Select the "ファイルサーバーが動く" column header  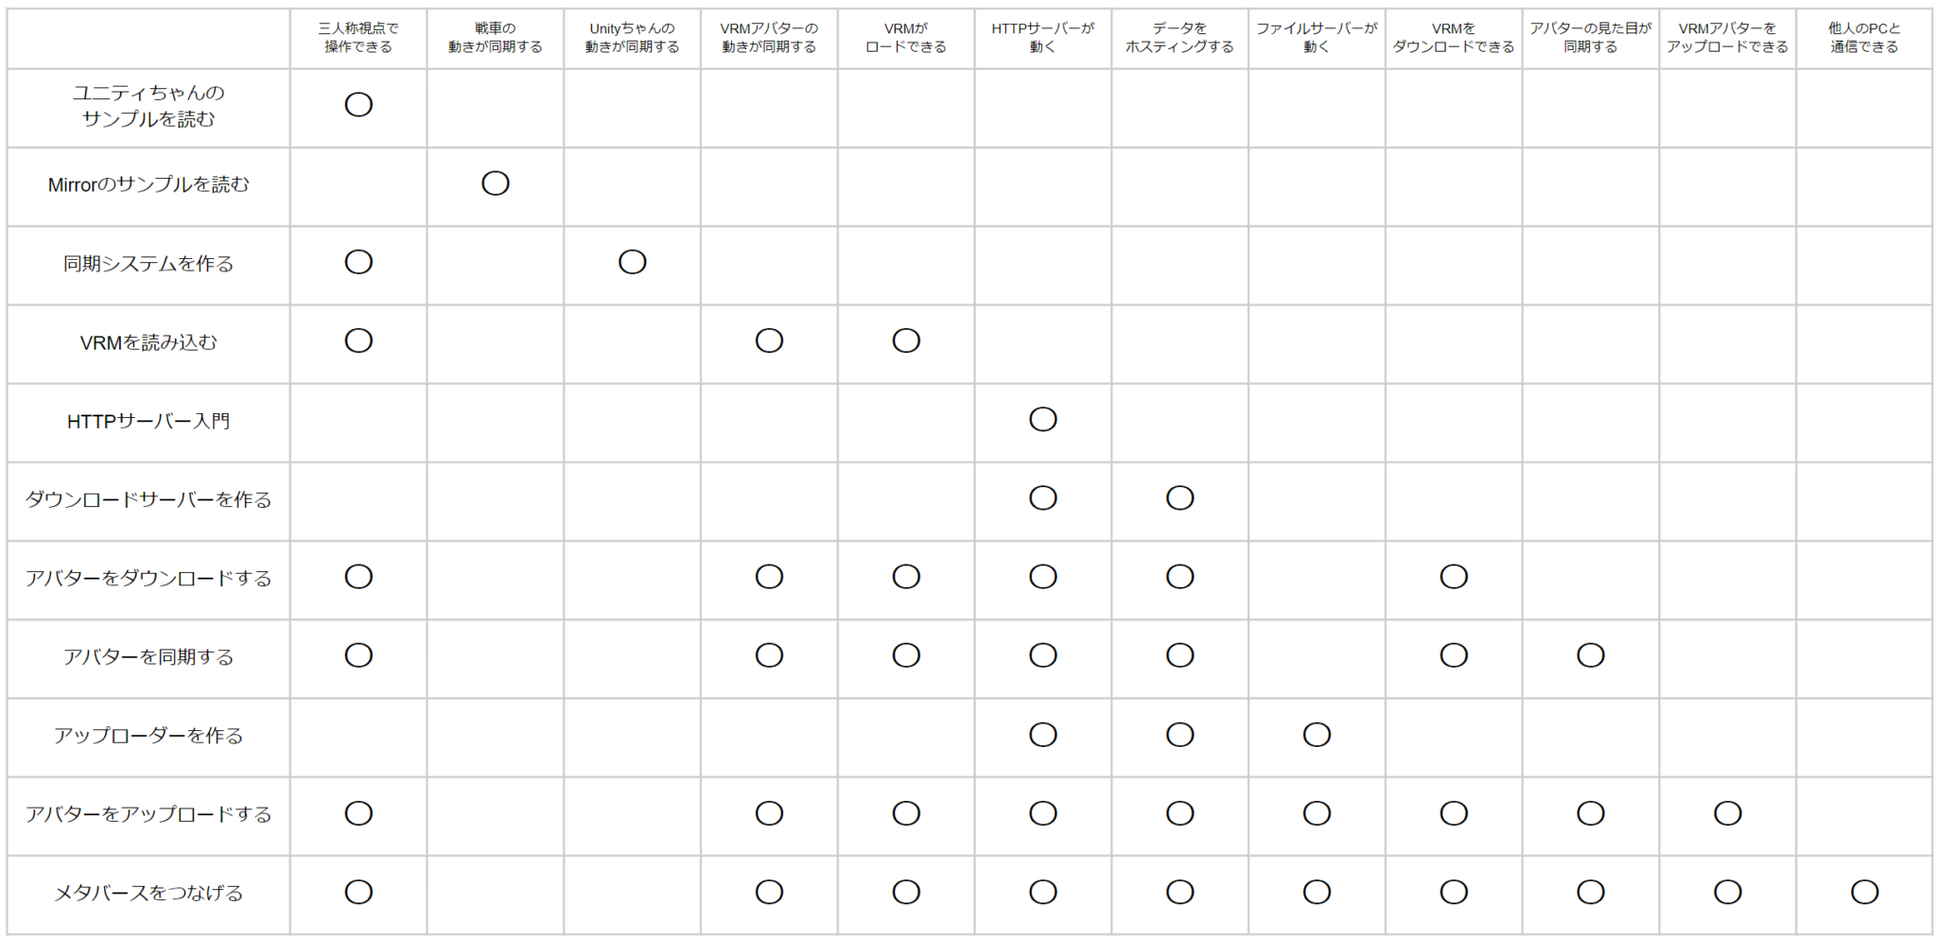tap(1317, 38)
